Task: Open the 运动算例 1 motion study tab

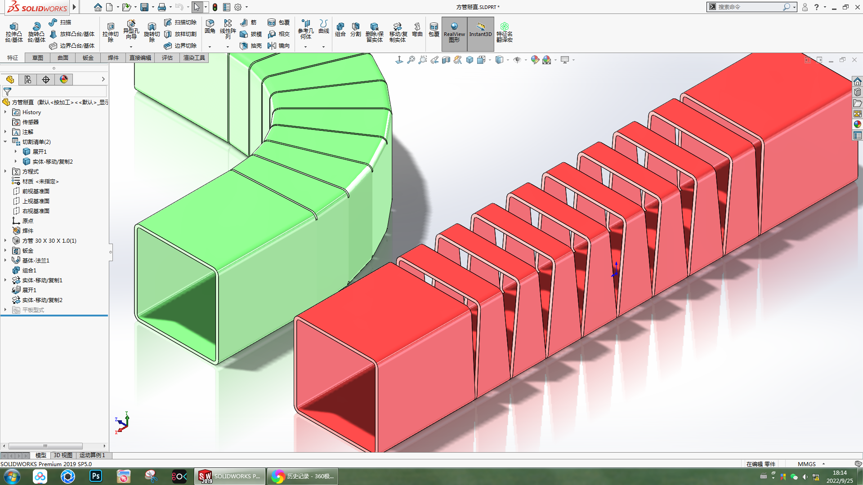Action: point(92,455)
